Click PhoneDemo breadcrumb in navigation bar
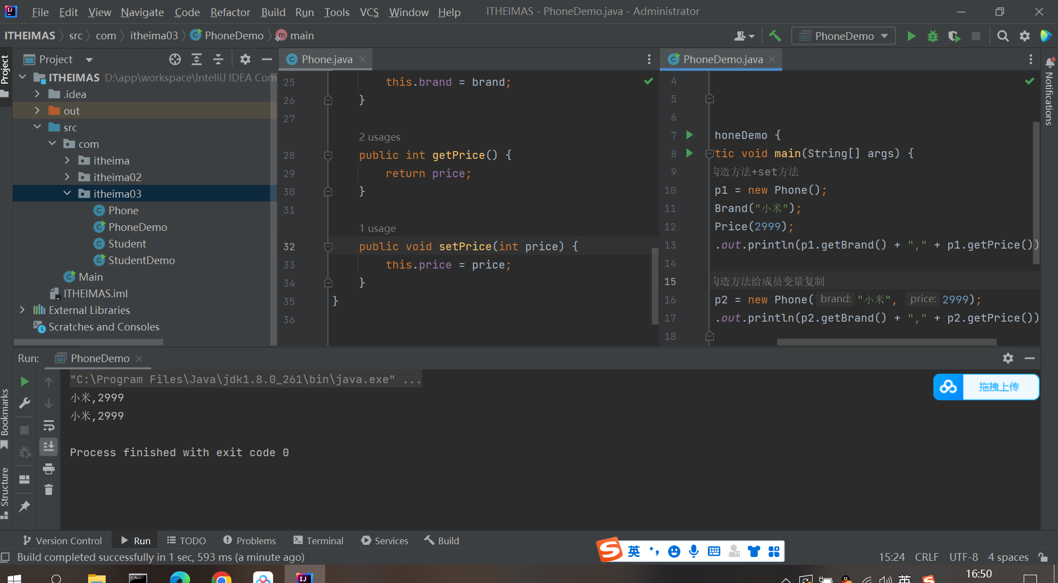The width and height of the screenshot is (1058, 583). tap(227, 35)
